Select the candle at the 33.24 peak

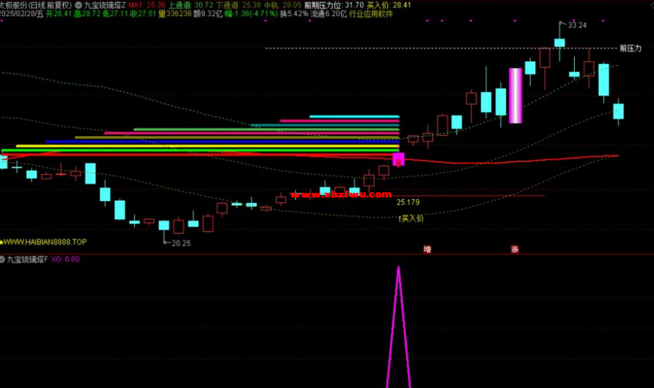coord(559,43)
